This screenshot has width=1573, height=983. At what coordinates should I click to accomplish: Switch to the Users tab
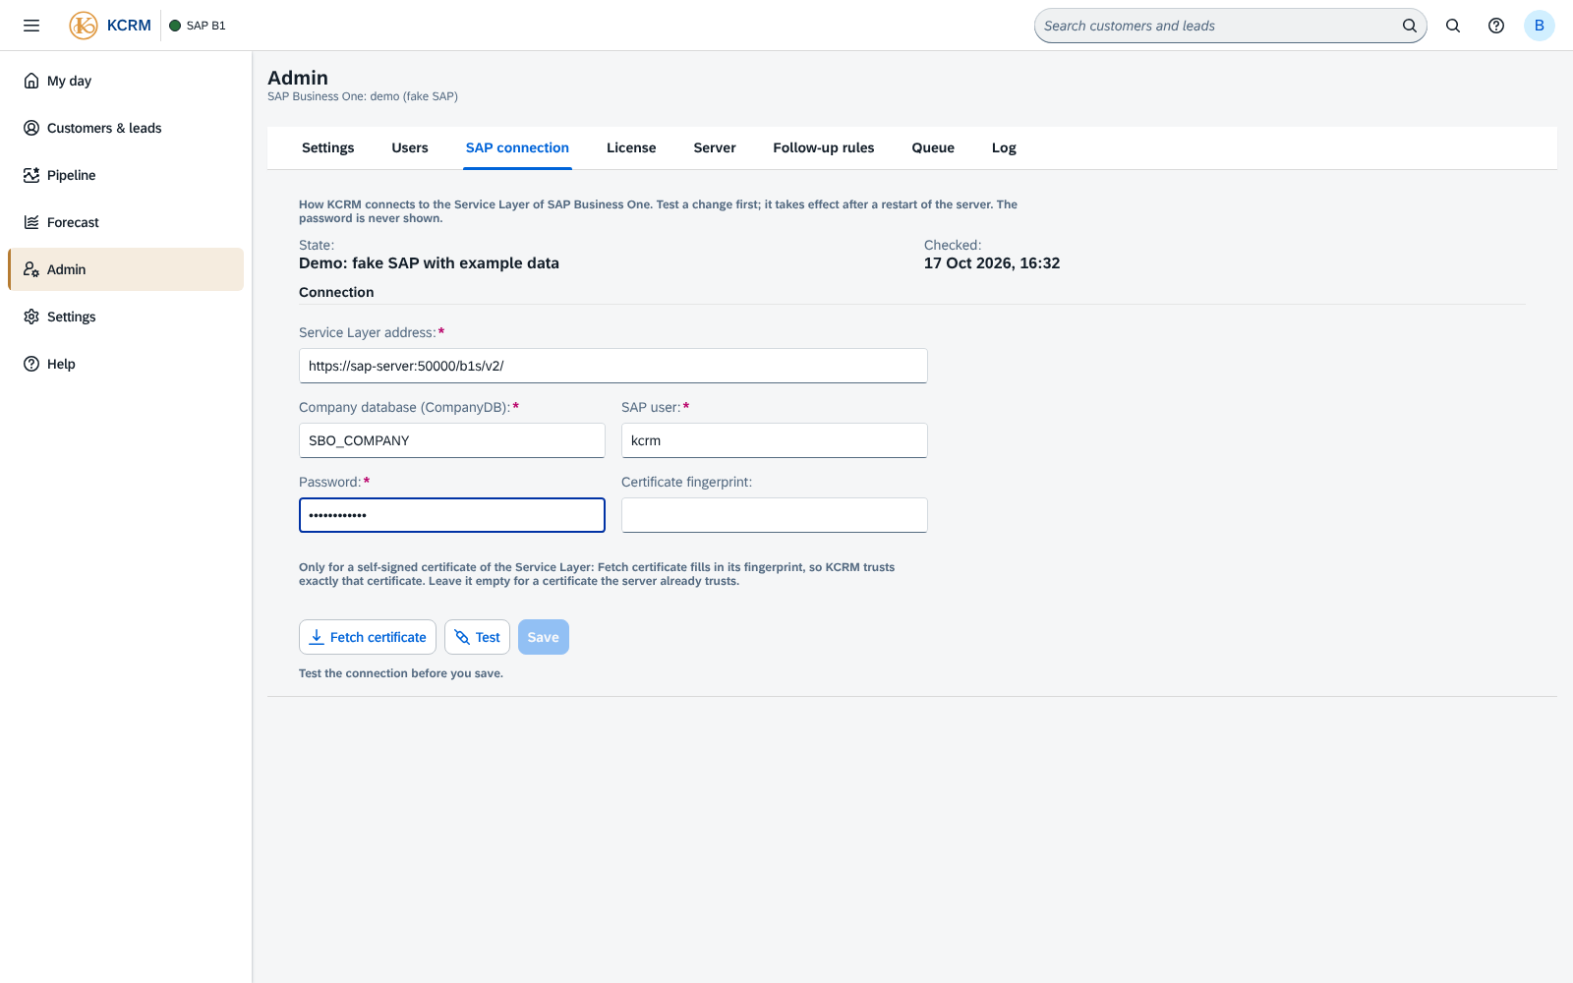click(x=410, y=147)
